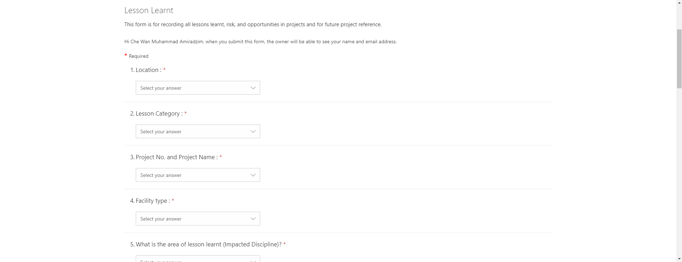Click the form description text
The image size is (682, 262).
click(x=252, y=24)
